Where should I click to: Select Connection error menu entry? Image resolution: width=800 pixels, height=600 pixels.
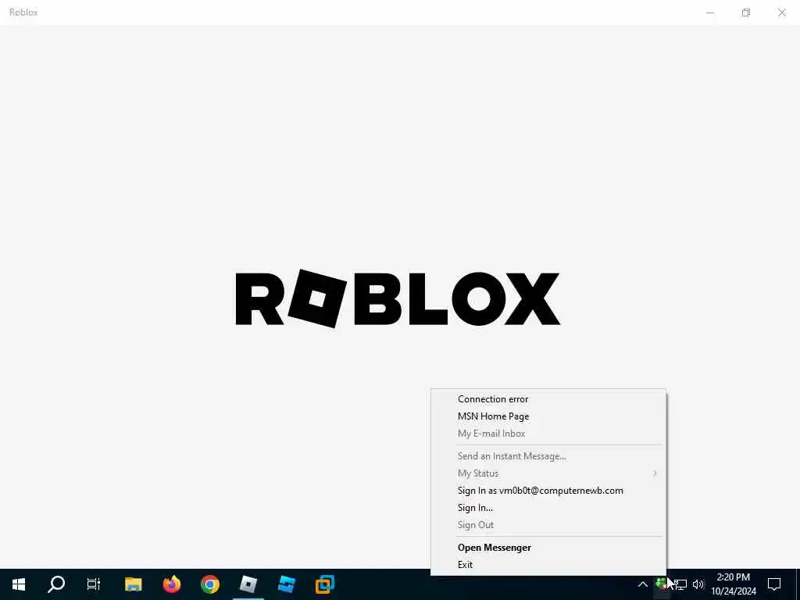pyautogui.click(x=548, y=399)
